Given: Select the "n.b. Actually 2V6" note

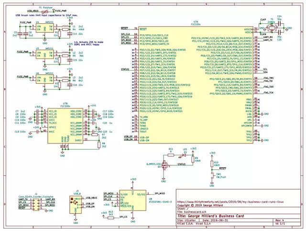Looking at the screenshot, I should [x=88, y=43].
